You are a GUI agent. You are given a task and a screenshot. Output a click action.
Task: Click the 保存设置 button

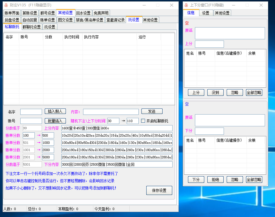[x=159, y=190]
